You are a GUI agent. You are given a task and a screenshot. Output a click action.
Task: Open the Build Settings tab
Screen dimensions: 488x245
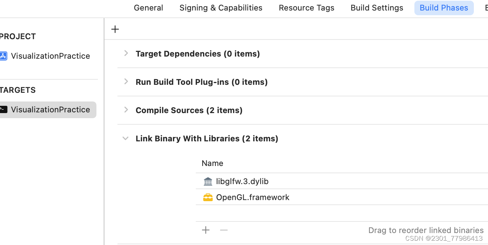[377, 8]
